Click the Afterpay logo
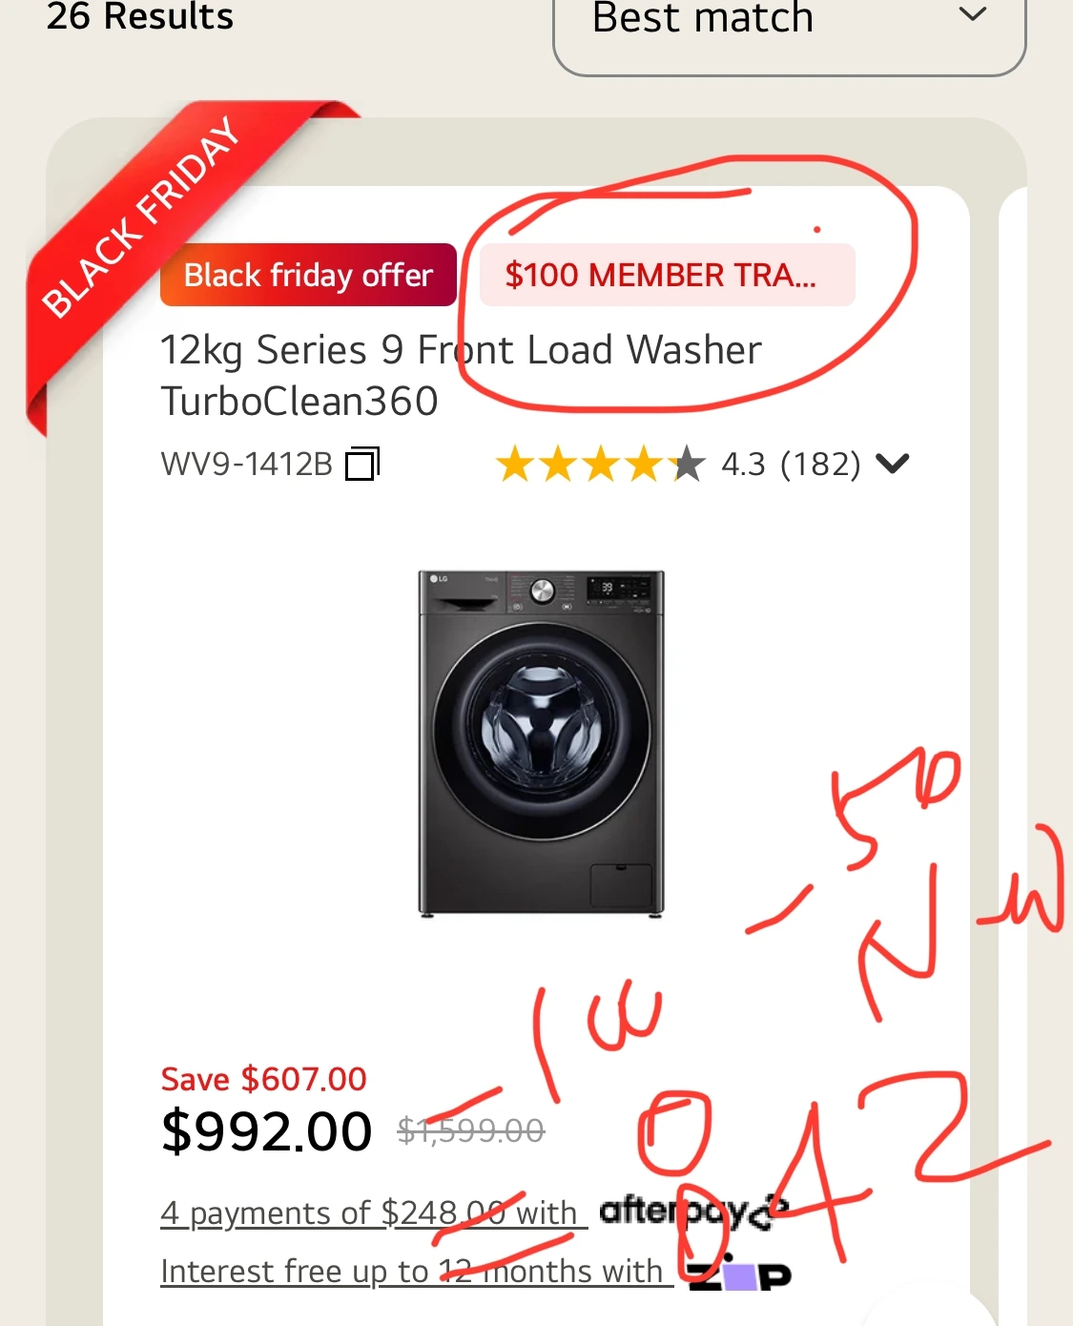 694,1212
